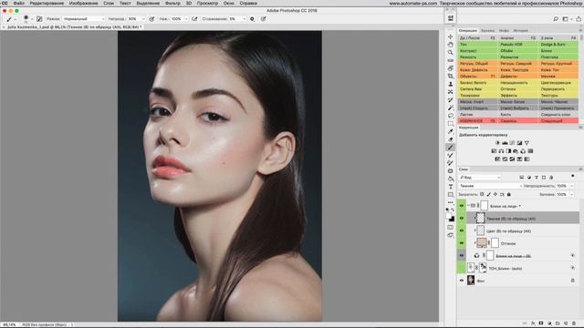Select the Rectangular Marquee tool
The height and width of the screenshot is (328, 584).
click(450, 124)
